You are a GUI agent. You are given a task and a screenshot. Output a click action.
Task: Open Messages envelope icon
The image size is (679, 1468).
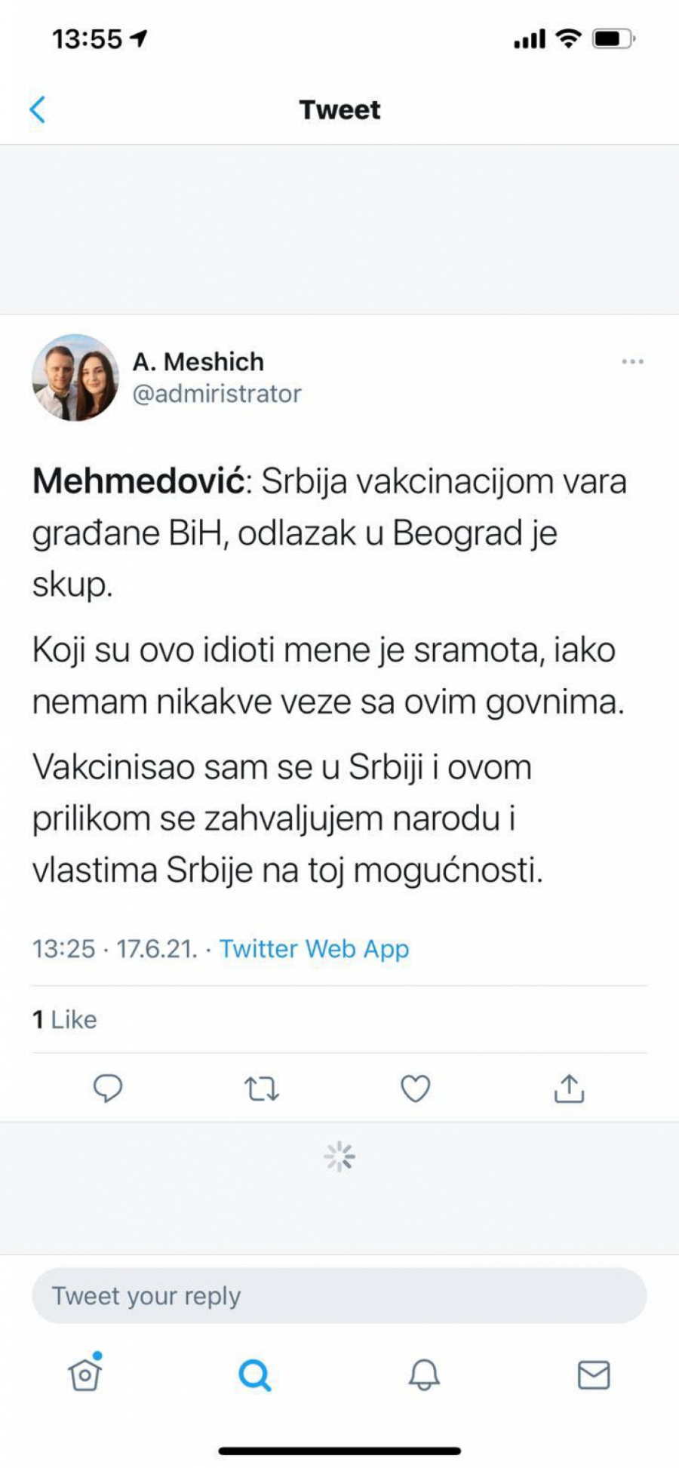click(594, 1374)
